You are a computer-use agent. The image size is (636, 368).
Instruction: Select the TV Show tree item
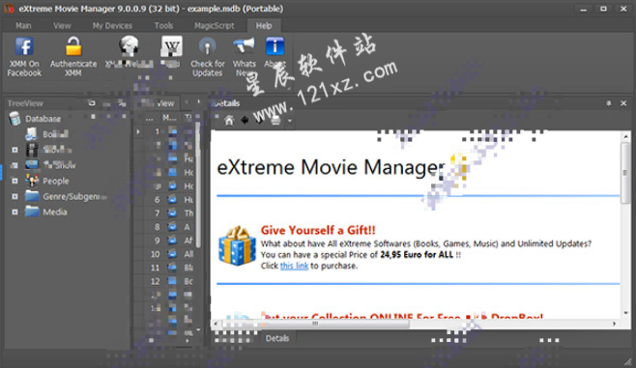(x=59, y=165)
